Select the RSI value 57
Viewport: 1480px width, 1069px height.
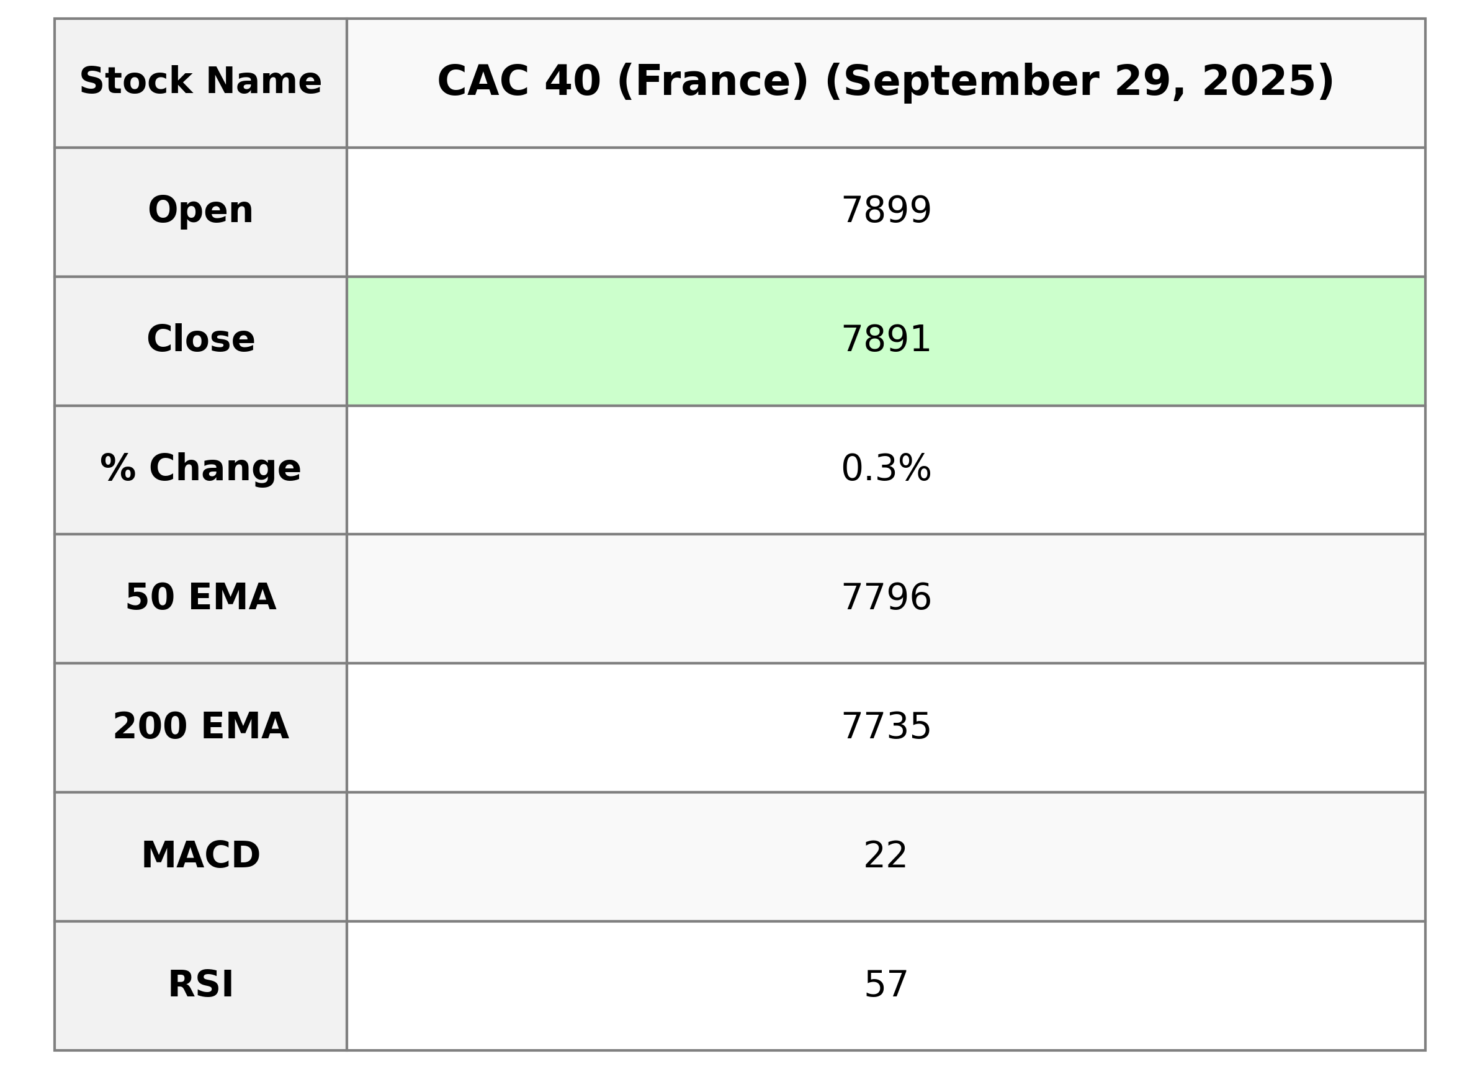(x=886, y=985)
